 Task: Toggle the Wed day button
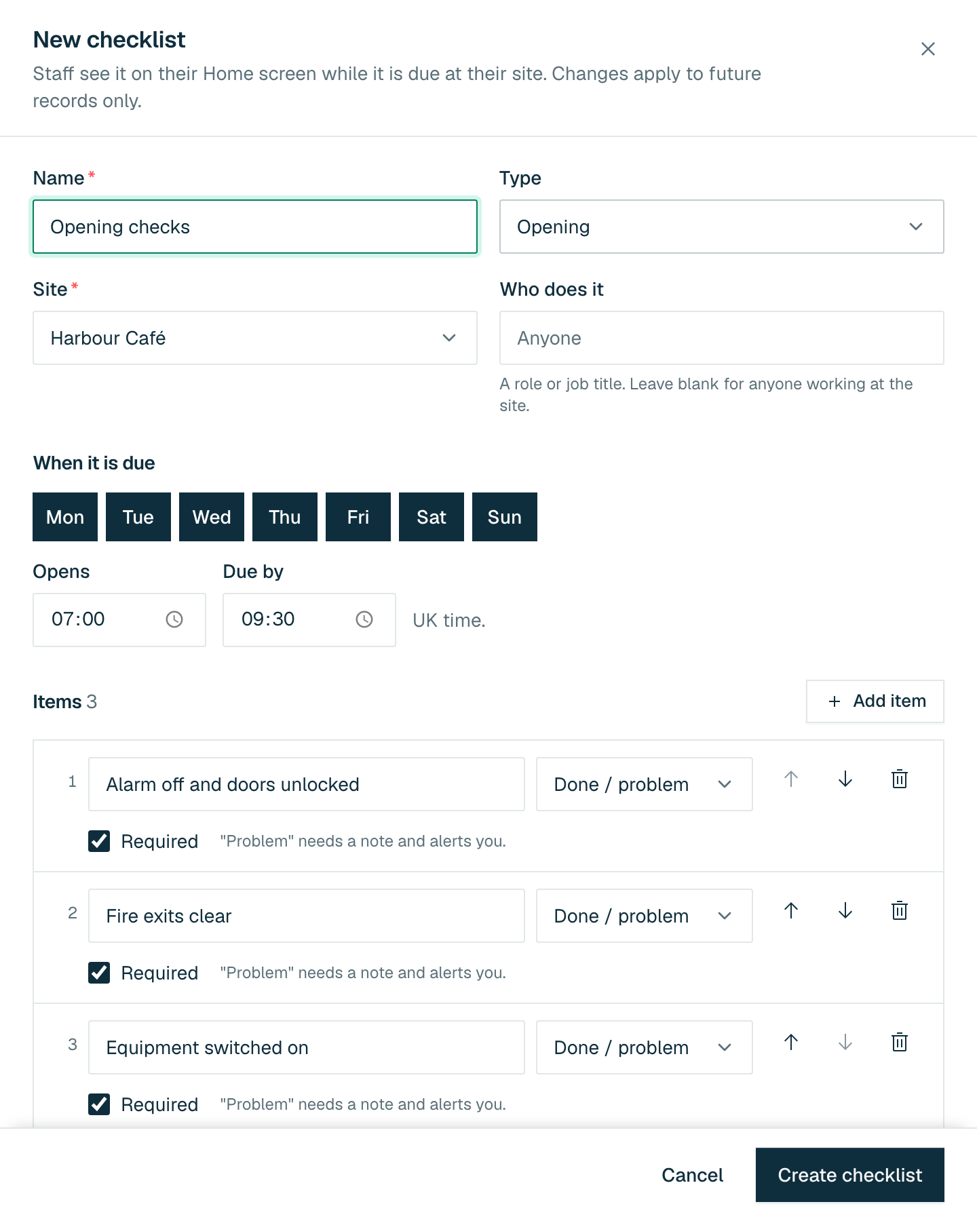pyautogui.click(x=212, y=517)
